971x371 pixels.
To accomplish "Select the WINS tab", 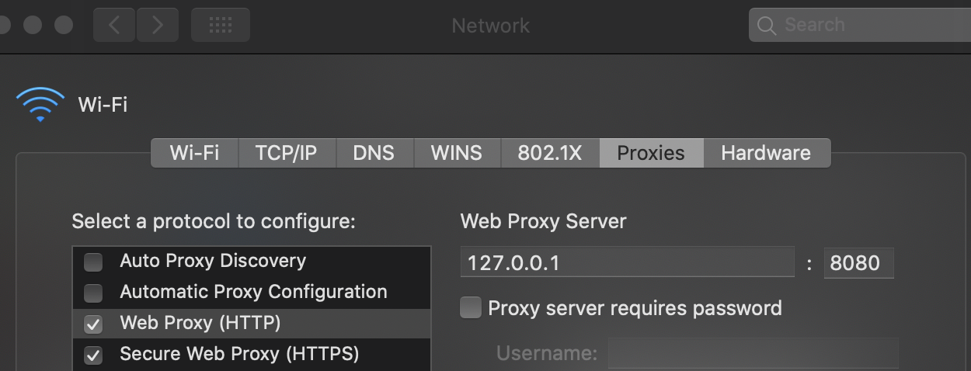I will coord(456,153).
